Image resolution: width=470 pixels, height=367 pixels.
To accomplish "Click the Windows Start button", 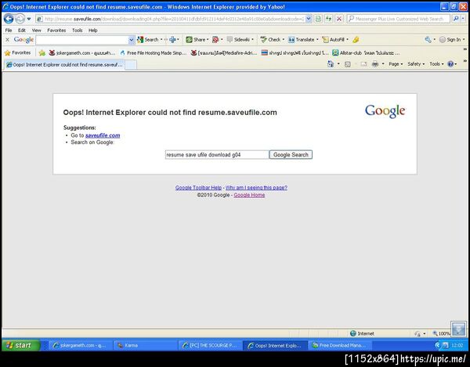I will [20, 345].
